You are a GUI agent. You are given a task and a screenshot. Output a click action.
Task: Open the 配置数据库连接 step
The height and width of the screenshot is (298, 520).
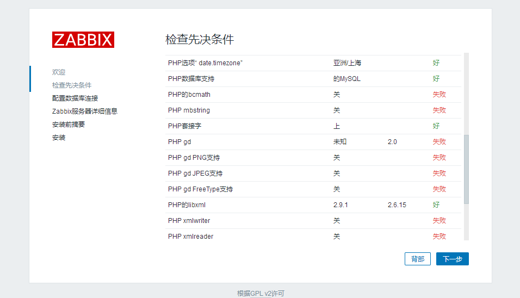[x=75, y=98]
